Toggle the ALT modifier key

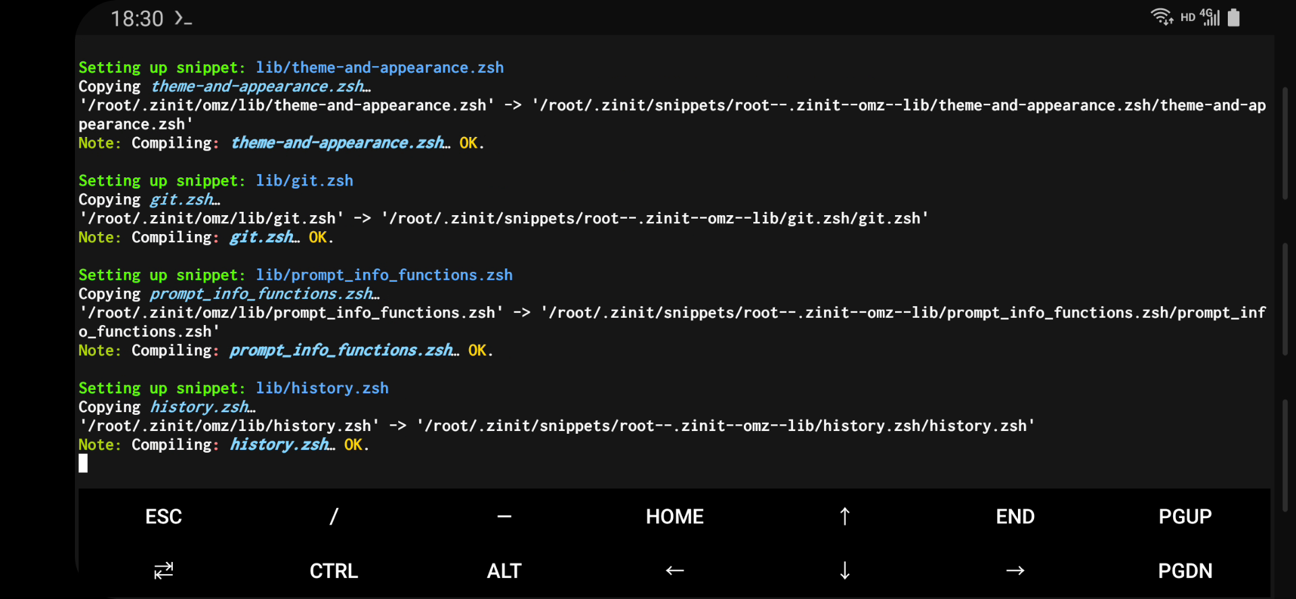[504, 571]
